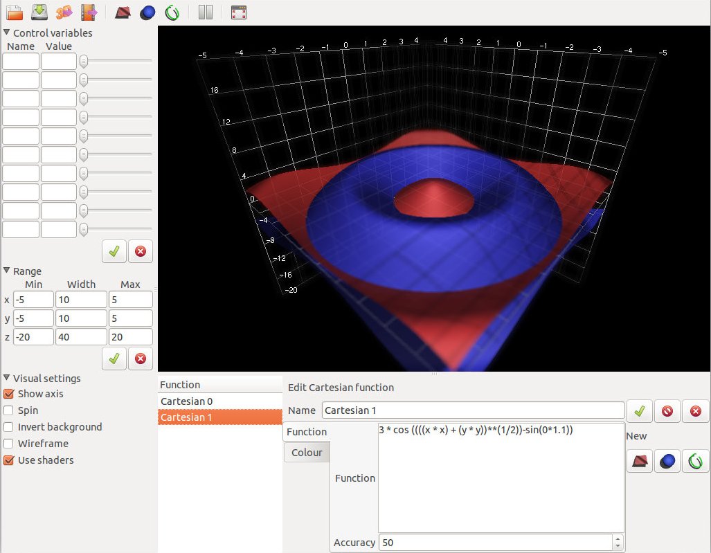This screenshot has height=553, width=711.
Task: Focus the Name field containing Cartesian 1
Action: tap(474, 410)
